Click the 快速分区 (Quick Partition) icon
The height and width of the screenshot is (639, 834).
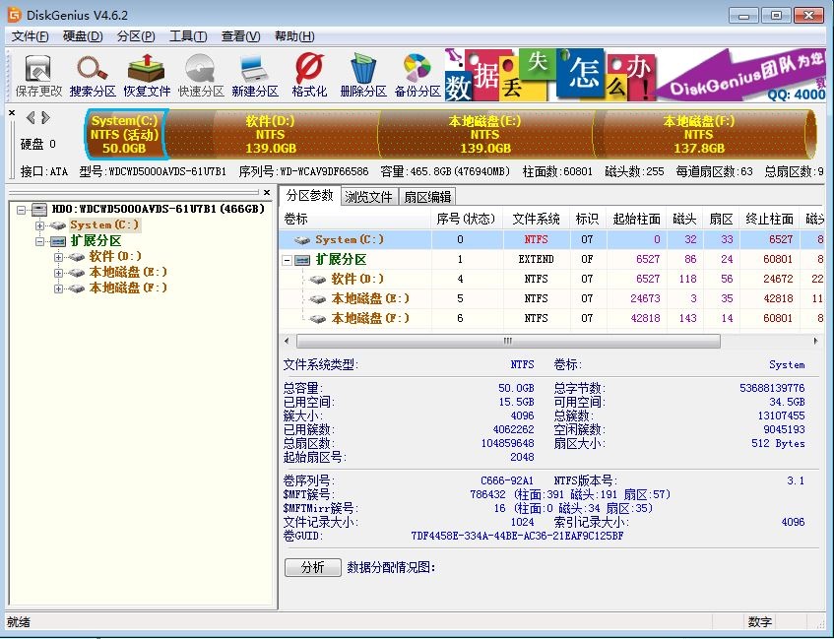(201, 75)
